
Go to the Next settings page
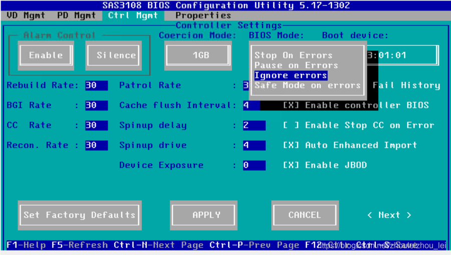389,215
